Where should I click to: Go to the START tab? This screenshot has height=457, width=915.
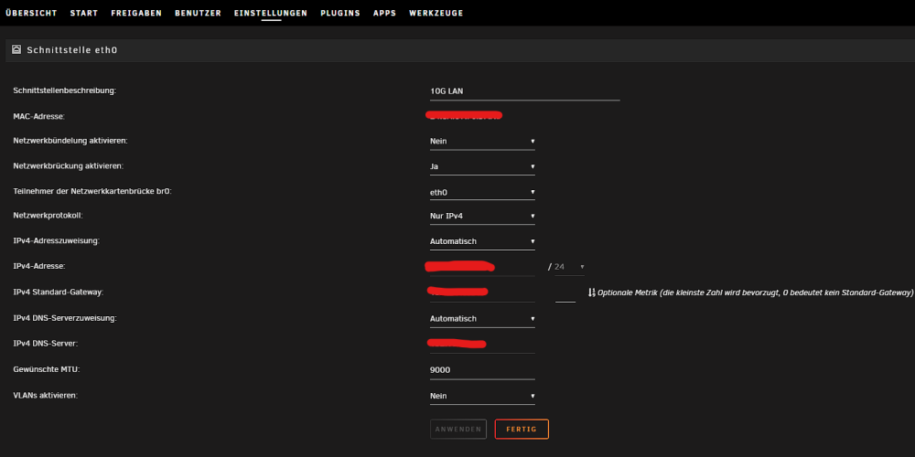84,13
